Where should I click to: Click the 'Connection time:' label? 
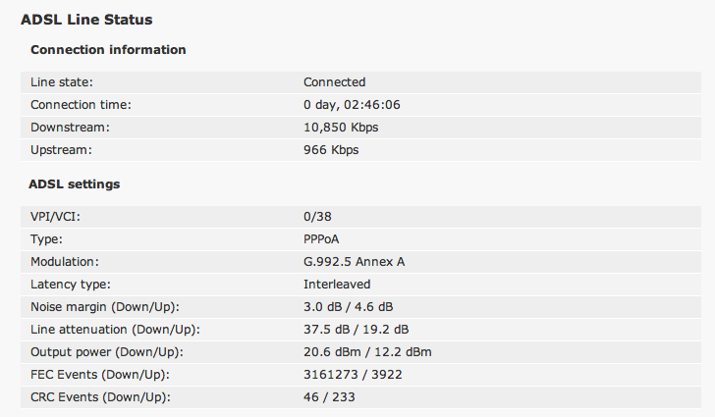[x=81, y=105]
